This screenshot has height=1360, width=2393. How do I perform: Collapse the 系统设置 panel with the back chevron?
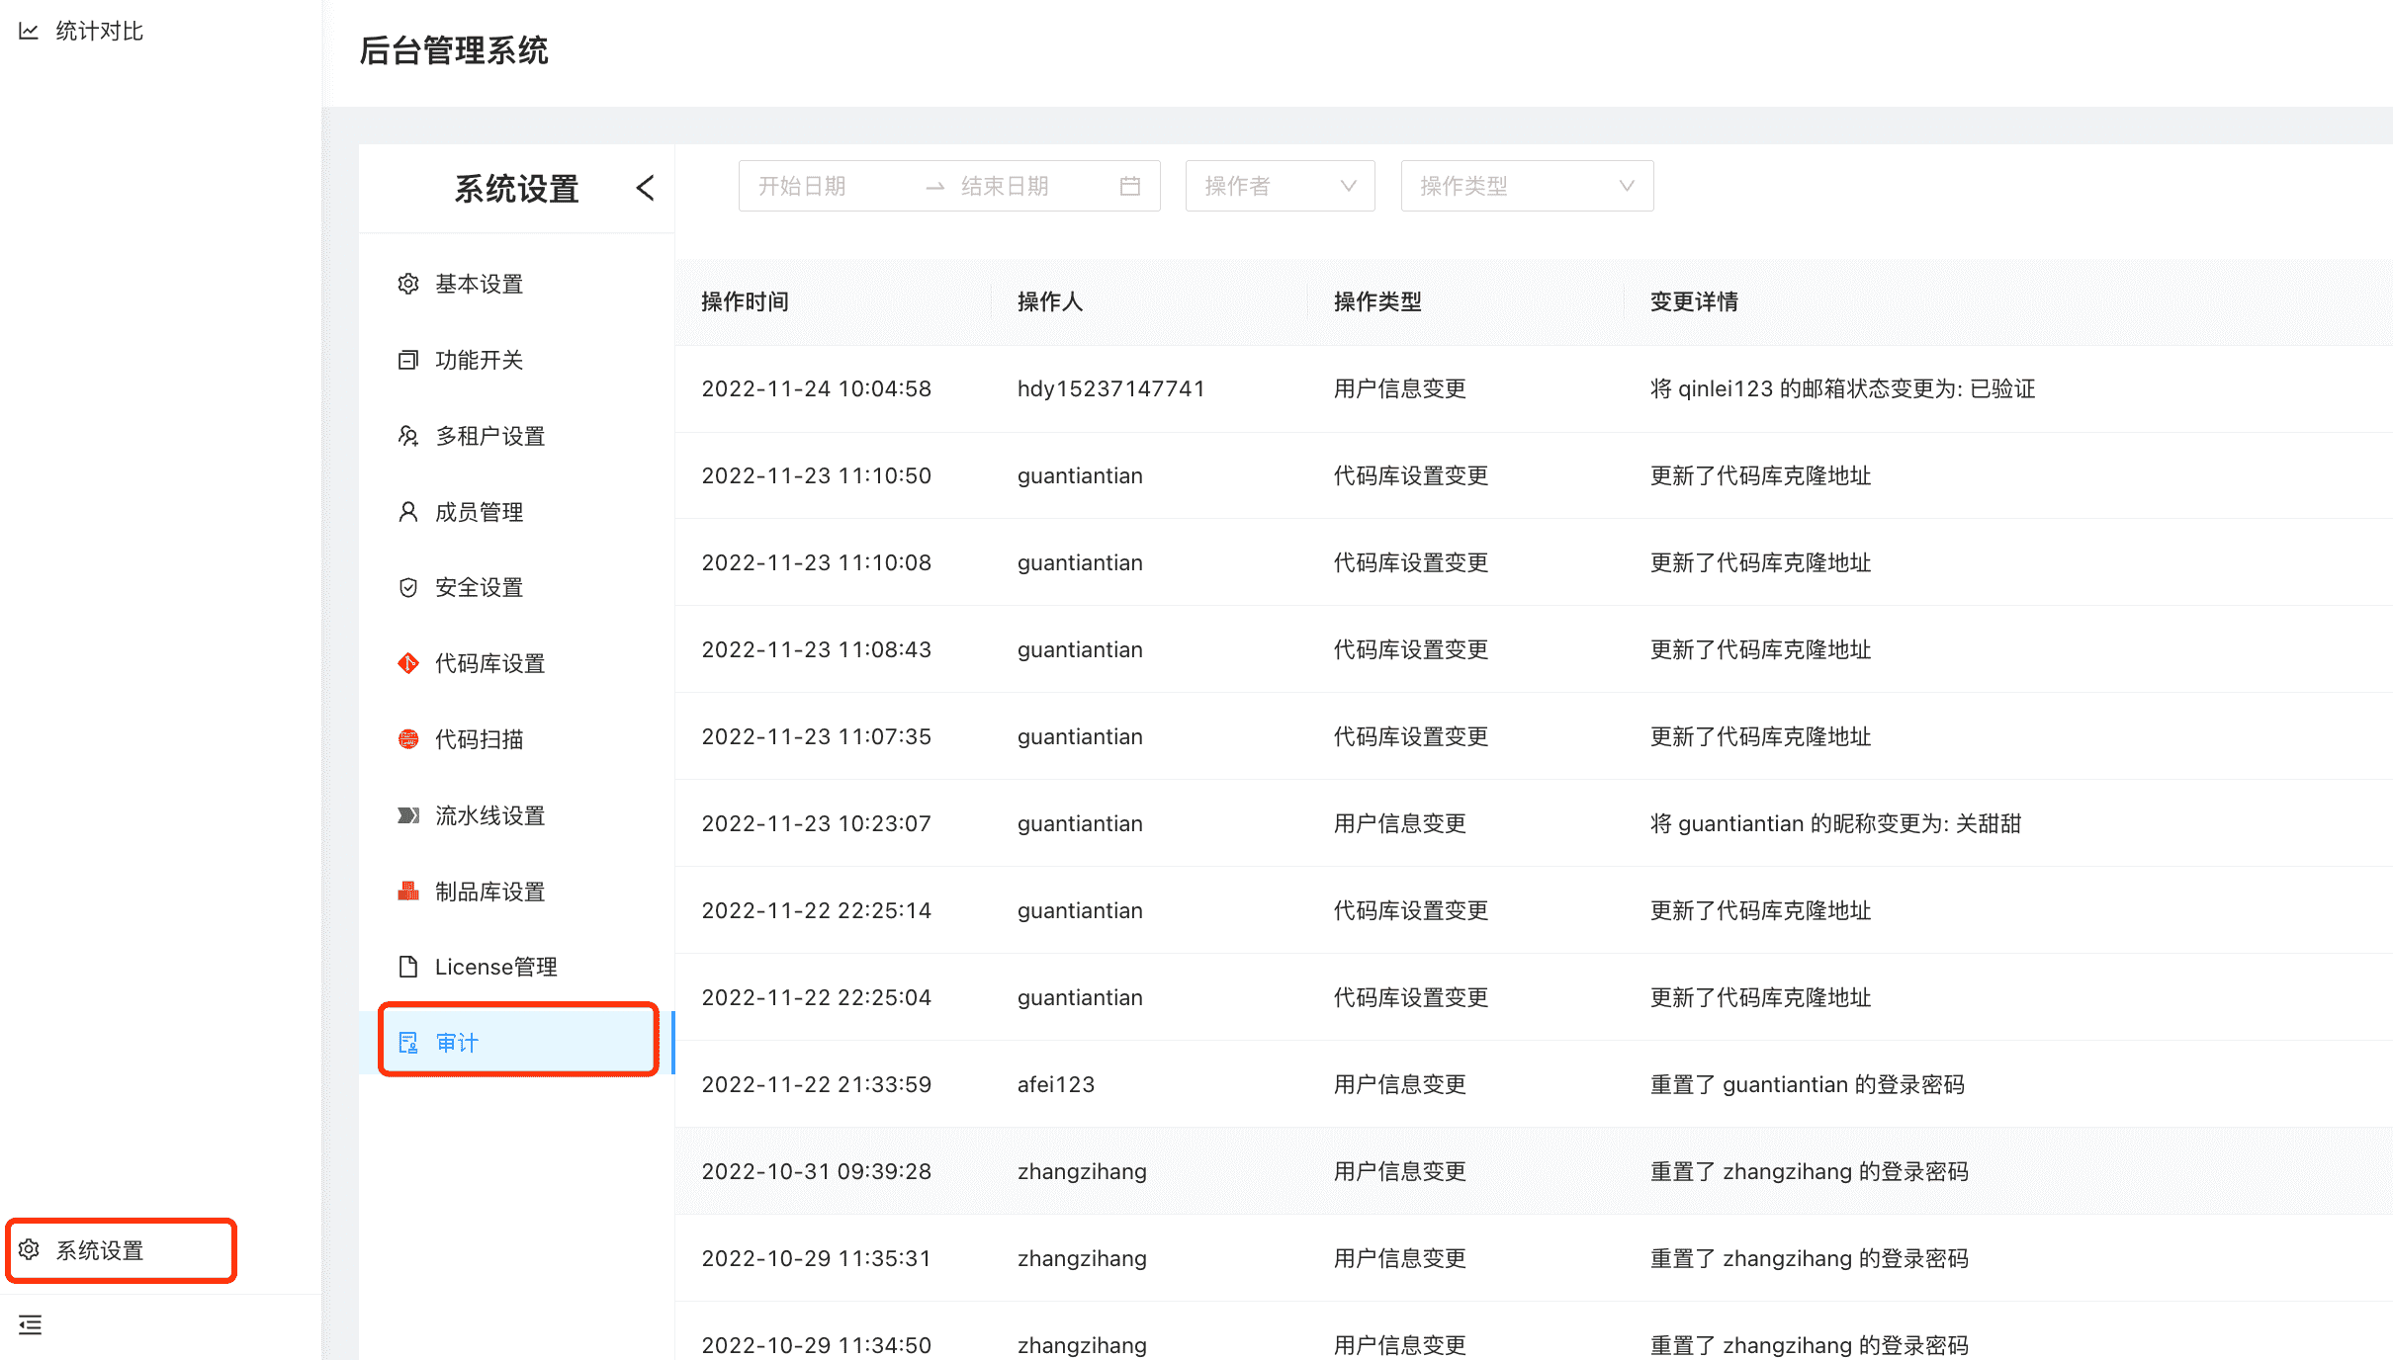[645, 188]
